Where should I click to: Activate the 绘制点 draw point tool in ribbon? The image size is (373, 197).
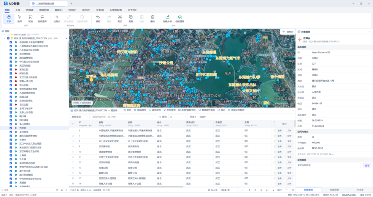(x=57, y=19)
